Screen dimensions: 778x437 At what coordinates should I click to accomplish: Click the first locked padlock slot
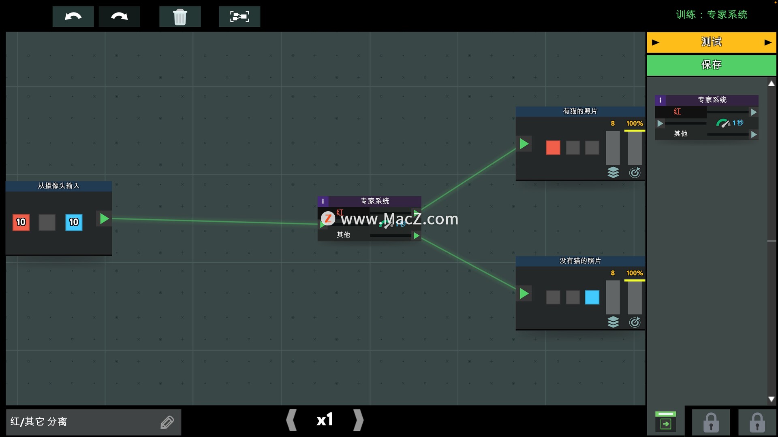click(711, 422)
